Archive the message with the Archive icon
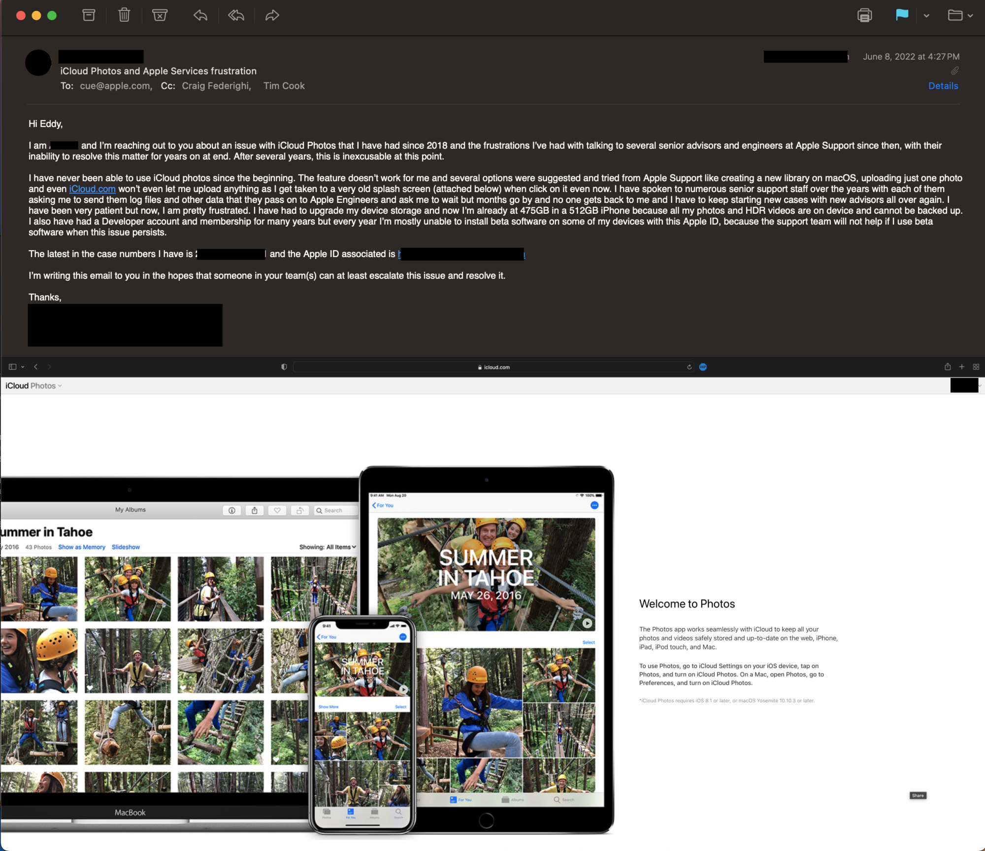Viewport: 985px width, 851px height. [x=89, y=15]
